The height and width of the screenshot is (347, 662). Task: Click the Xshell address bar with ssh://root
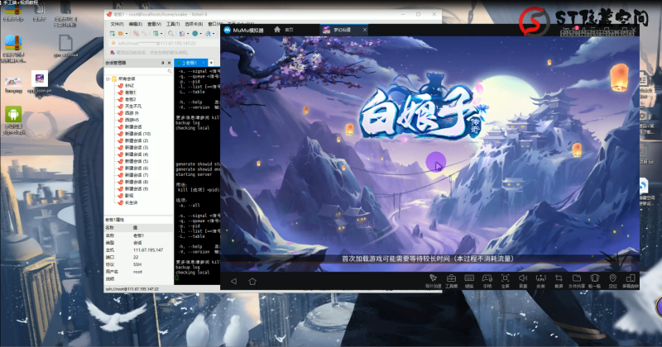pyautogui.click(x=162, y=43)
